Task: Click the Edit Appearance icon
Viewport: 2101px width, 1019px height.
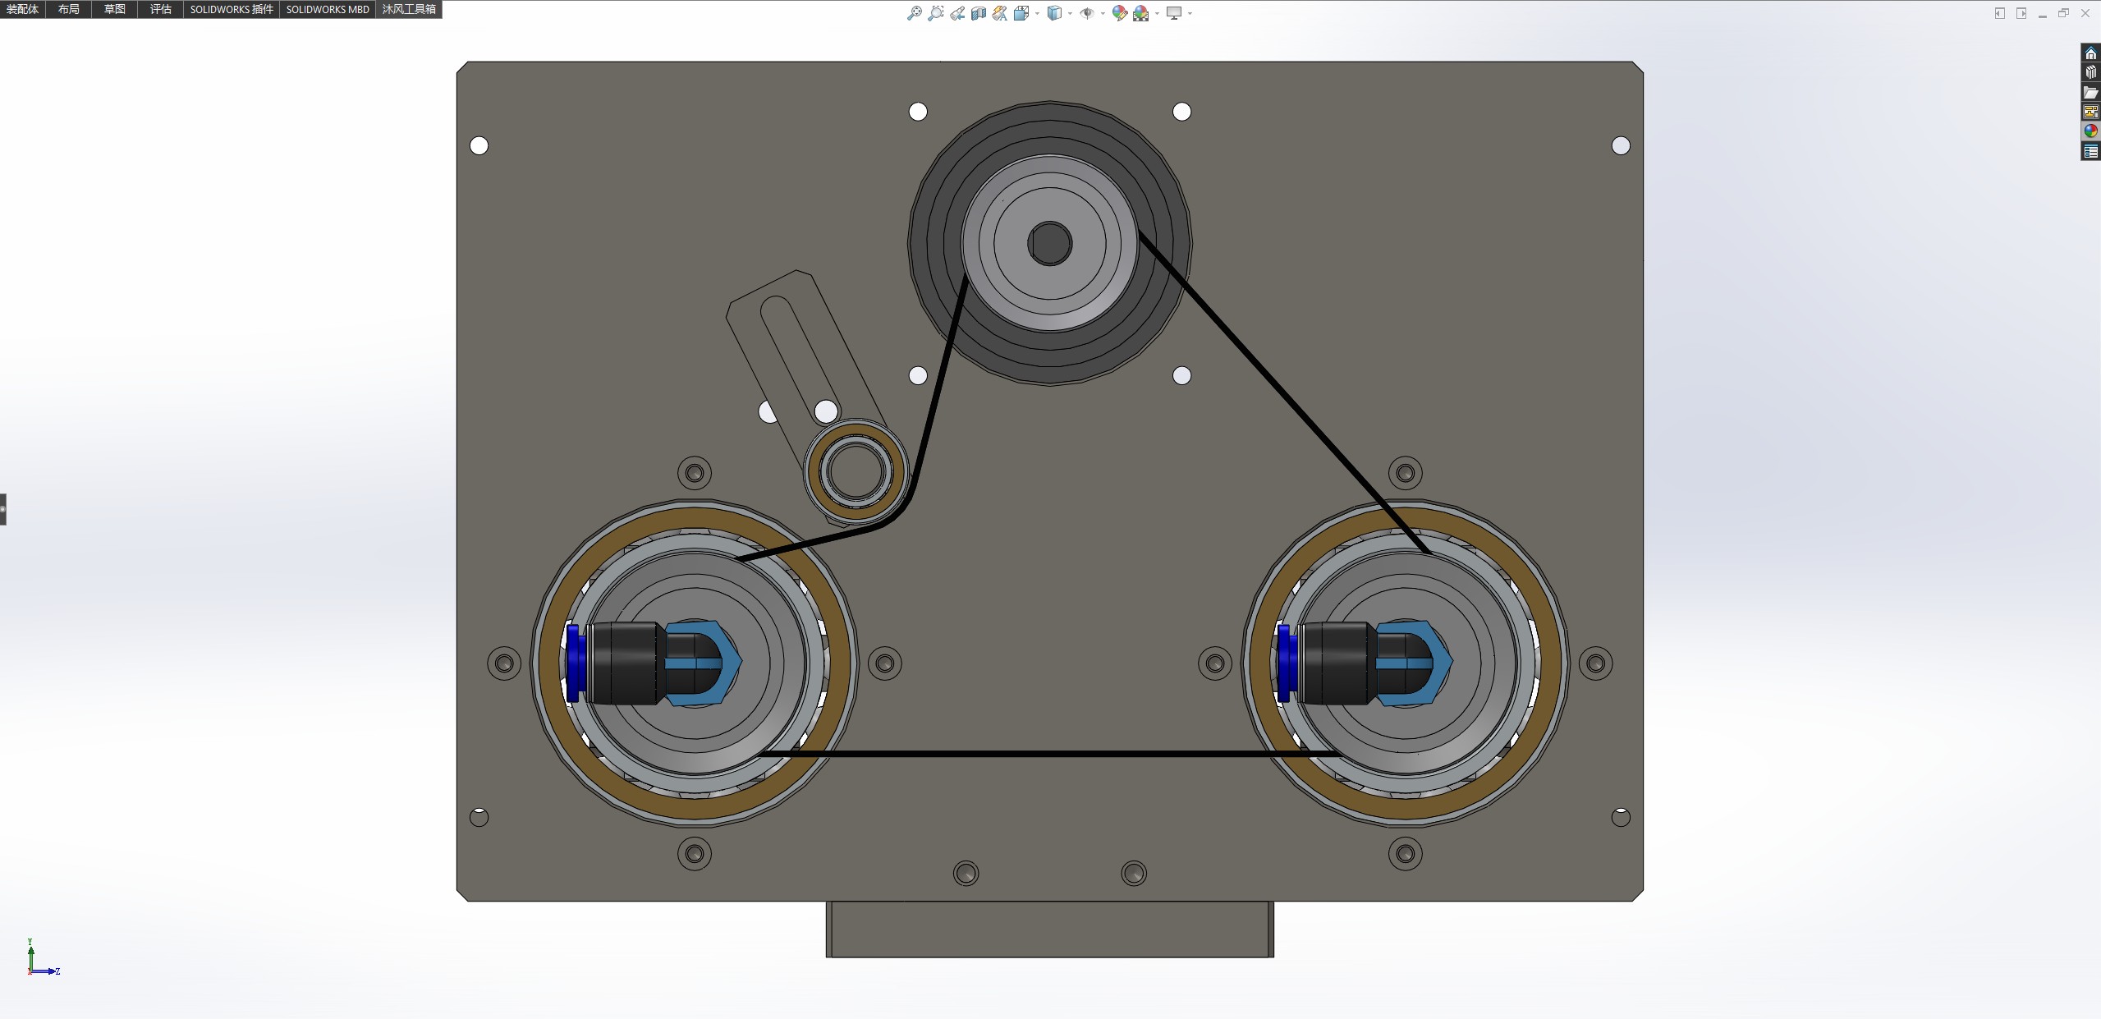Action: point(1119,13)
